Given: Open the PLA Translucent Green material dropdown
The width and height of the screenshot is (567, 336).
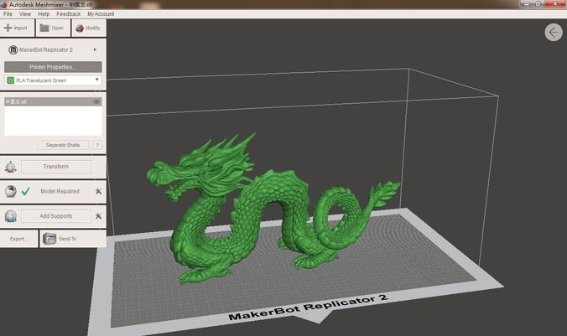Looking at the screenshot, I should point(53,80).
